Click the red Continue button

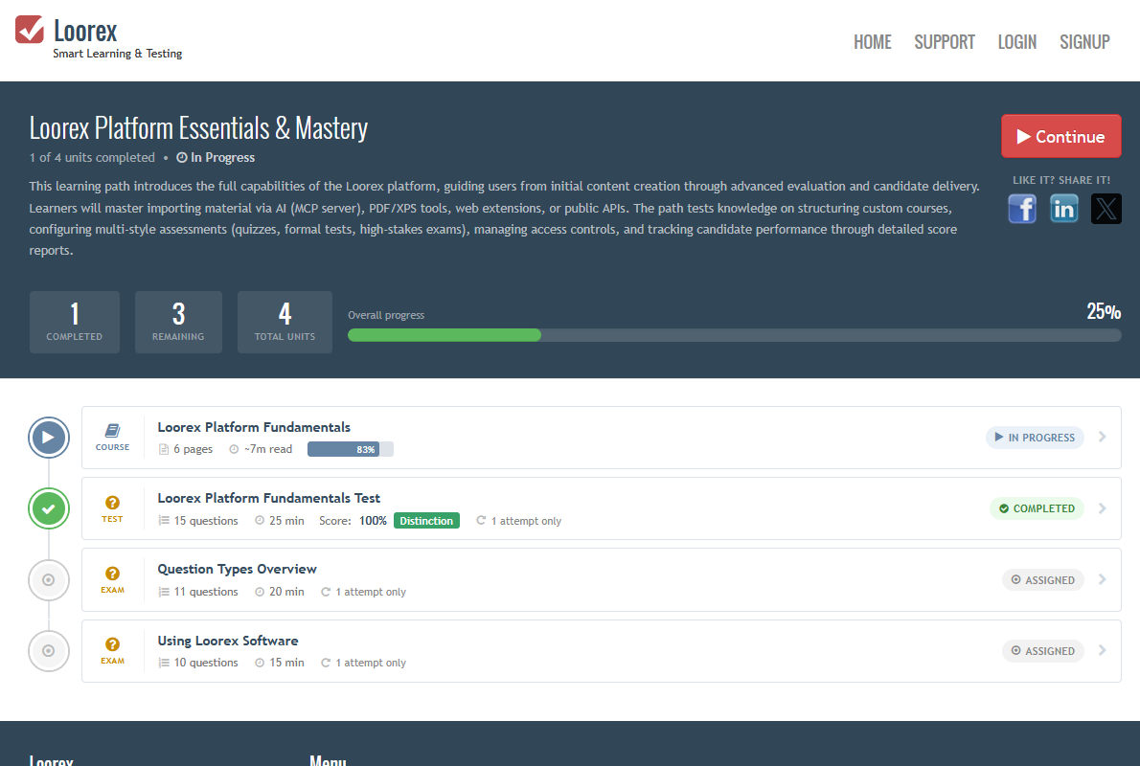[x=1060, y=136]
